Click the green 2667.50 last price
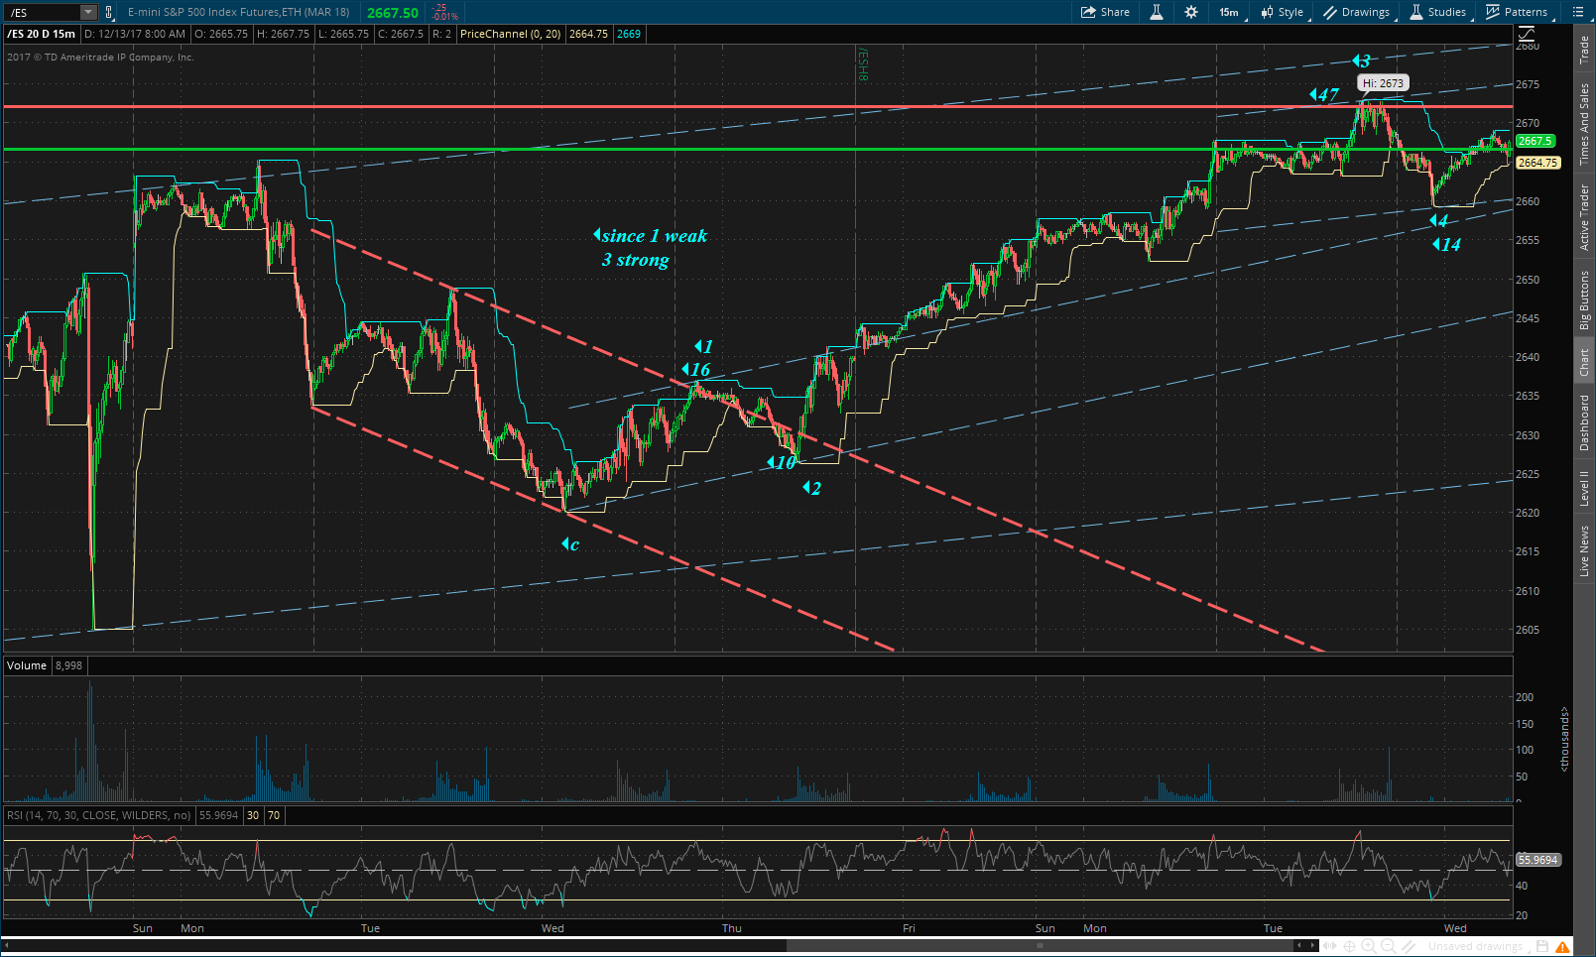Viewport: 1596px width, 957px height. 393,13
